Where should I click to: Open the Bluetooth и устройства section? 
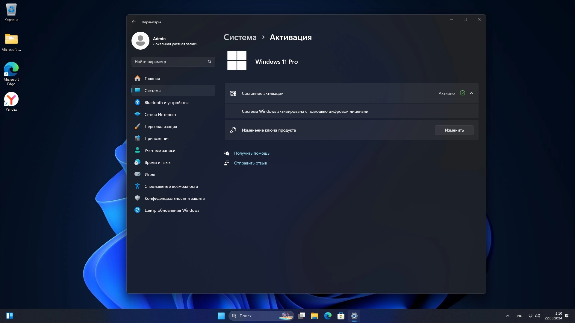[166, 103]
